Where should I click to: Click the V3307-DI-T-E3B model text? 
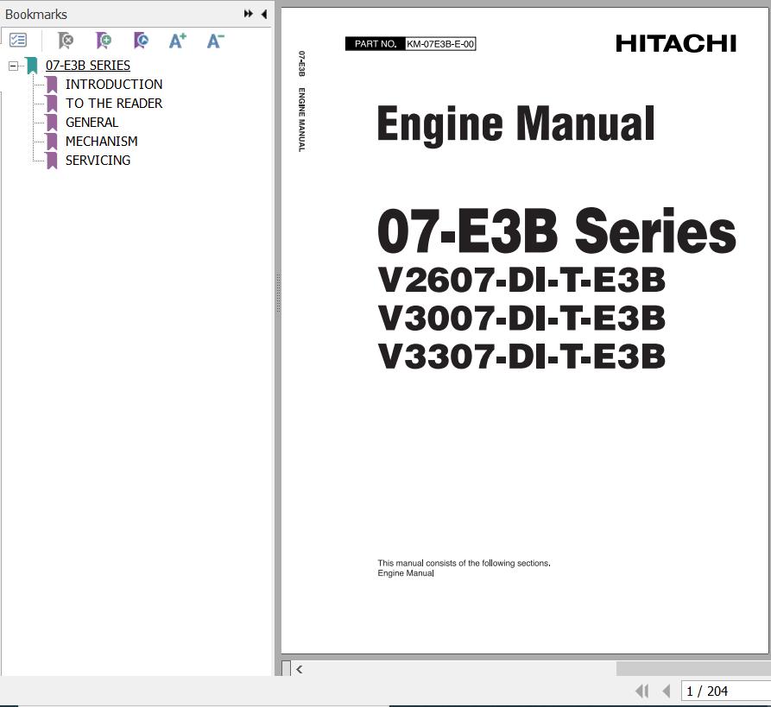tap(521, 357)
